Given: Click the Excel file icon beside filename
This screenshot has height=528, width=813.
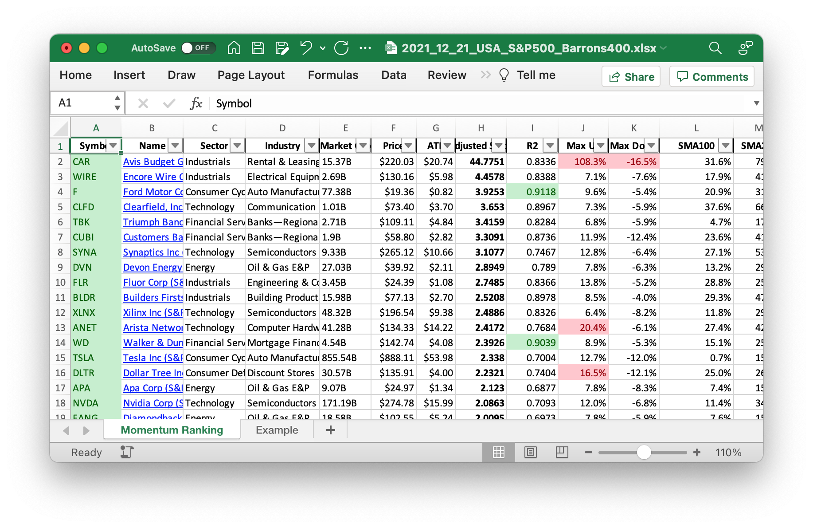Looking at the screenshot, I should tap(391, 48).
